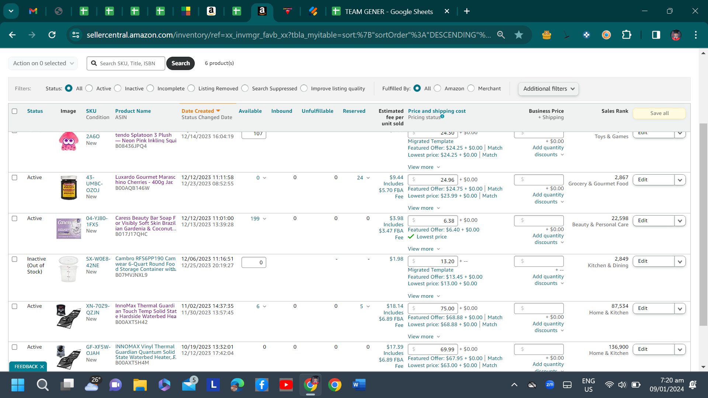Open Facebook from the taskbar
This screenshot has width=708, height=398.
click(261, 385)
